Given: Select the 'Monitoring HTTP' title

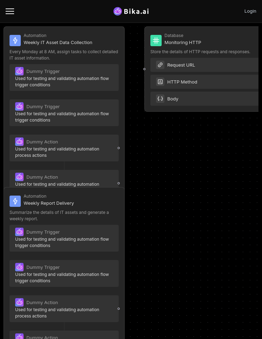Looking at the screenshot, I should click(x=183, y=43).
